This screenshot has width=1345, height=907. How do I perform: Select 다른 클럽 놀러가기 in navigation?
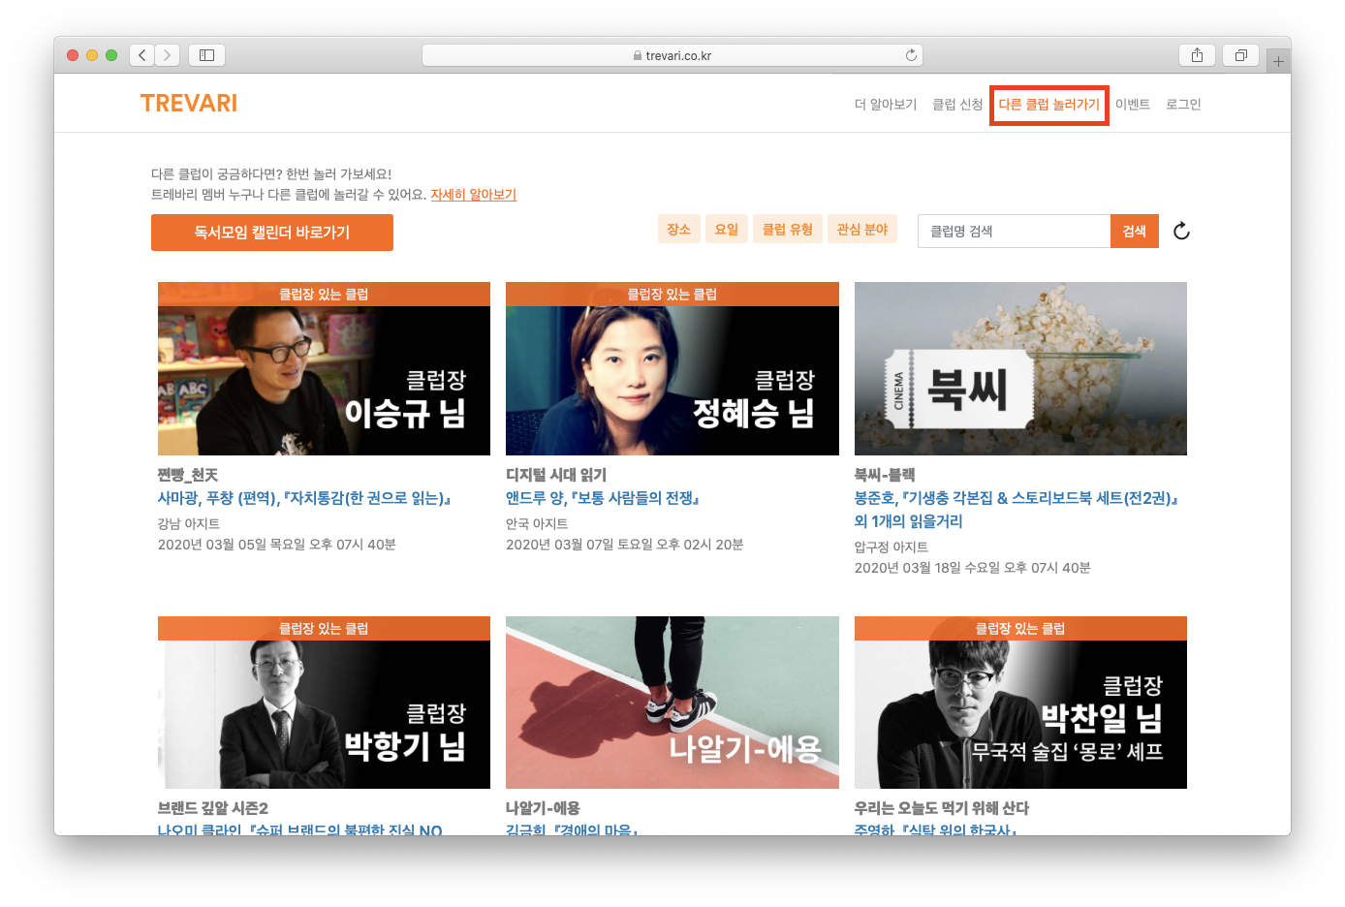(1049, 104)
